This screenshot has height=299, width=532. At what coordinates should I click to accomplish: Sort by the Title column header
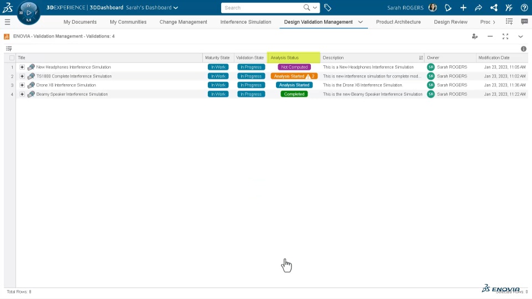109,58
